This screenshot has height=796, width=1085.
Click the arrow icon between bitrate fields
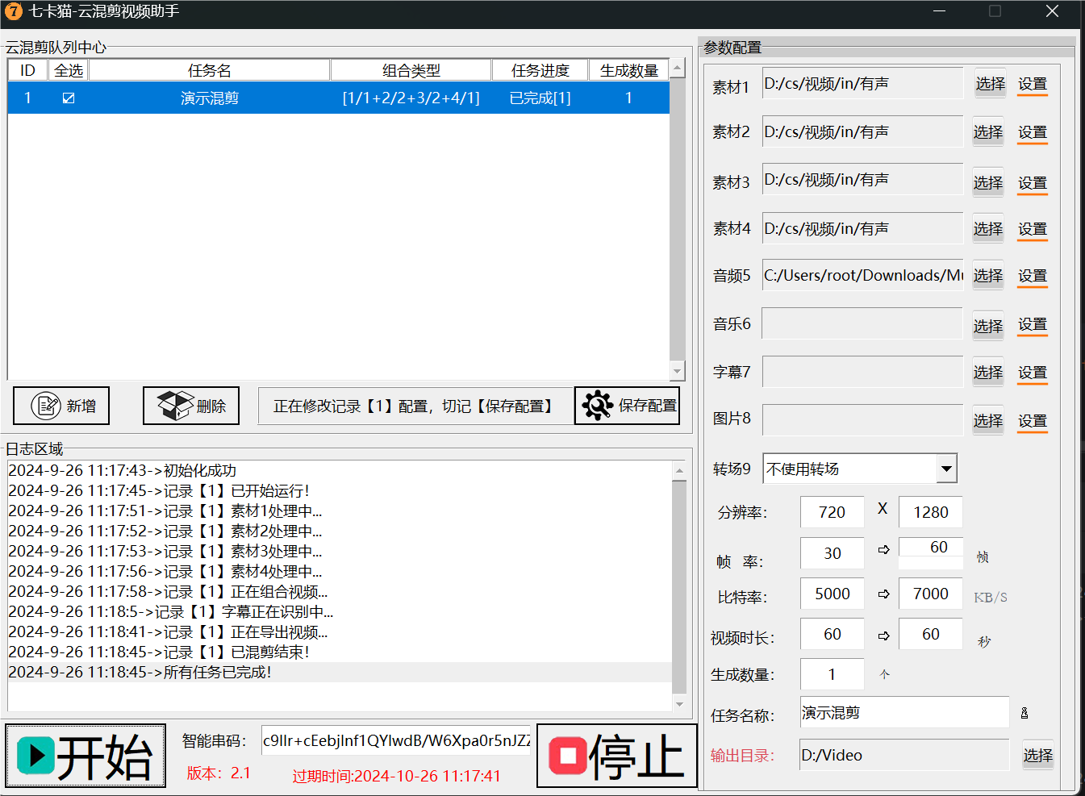pyautogui.click(x=883, y=594)
